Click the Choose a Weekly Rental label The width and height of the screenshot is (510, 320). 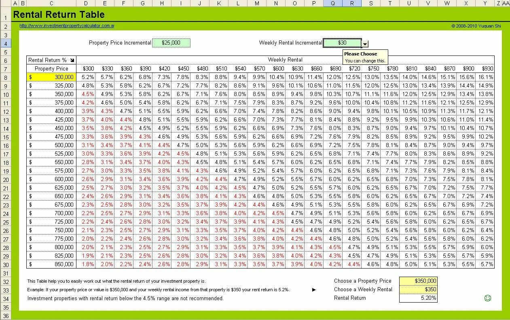click(x=363, y=289)
